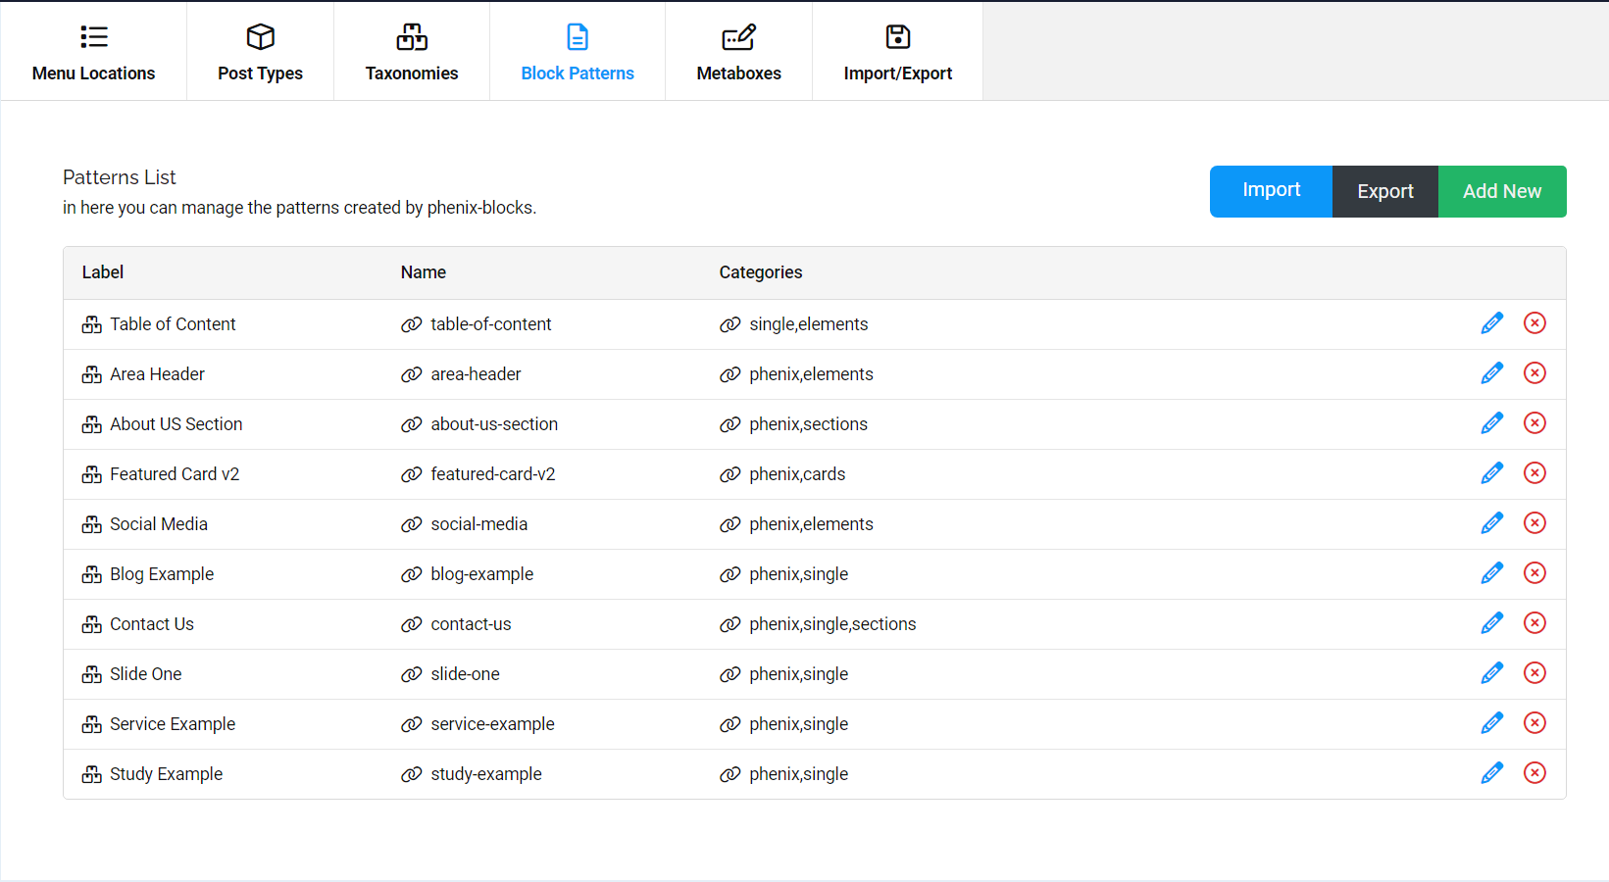This screenshot has height=882, width=1609.
Task: Select the 'Table of Content' label text
Action: [173, 324]
